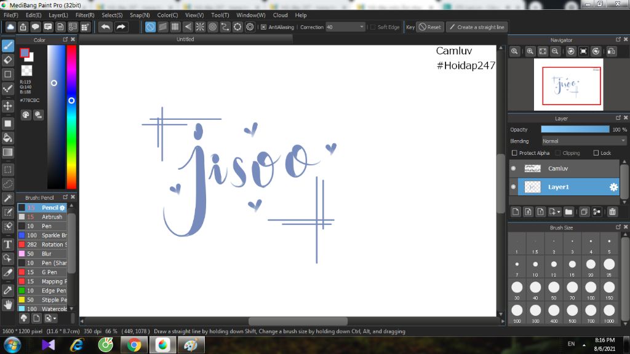630x354 pixels.
Task: Select the Move tool
Action: pos(7,106)
